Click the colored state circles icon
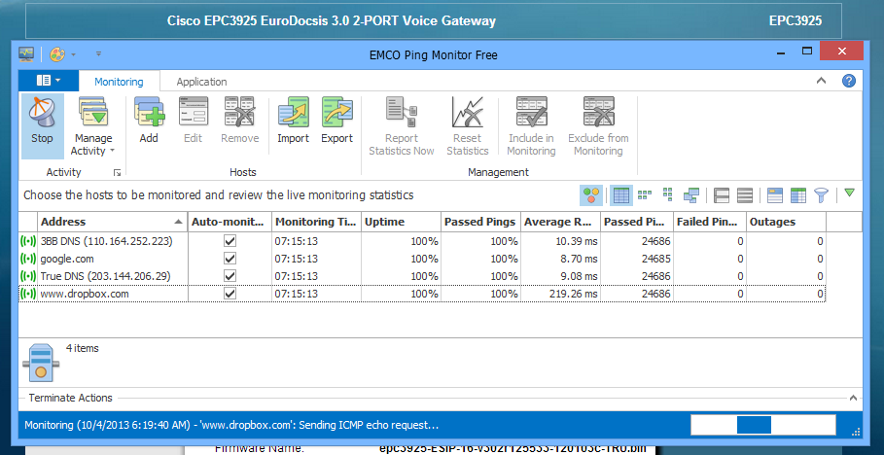This screenshot has height=455, width=884. (591, 195)
